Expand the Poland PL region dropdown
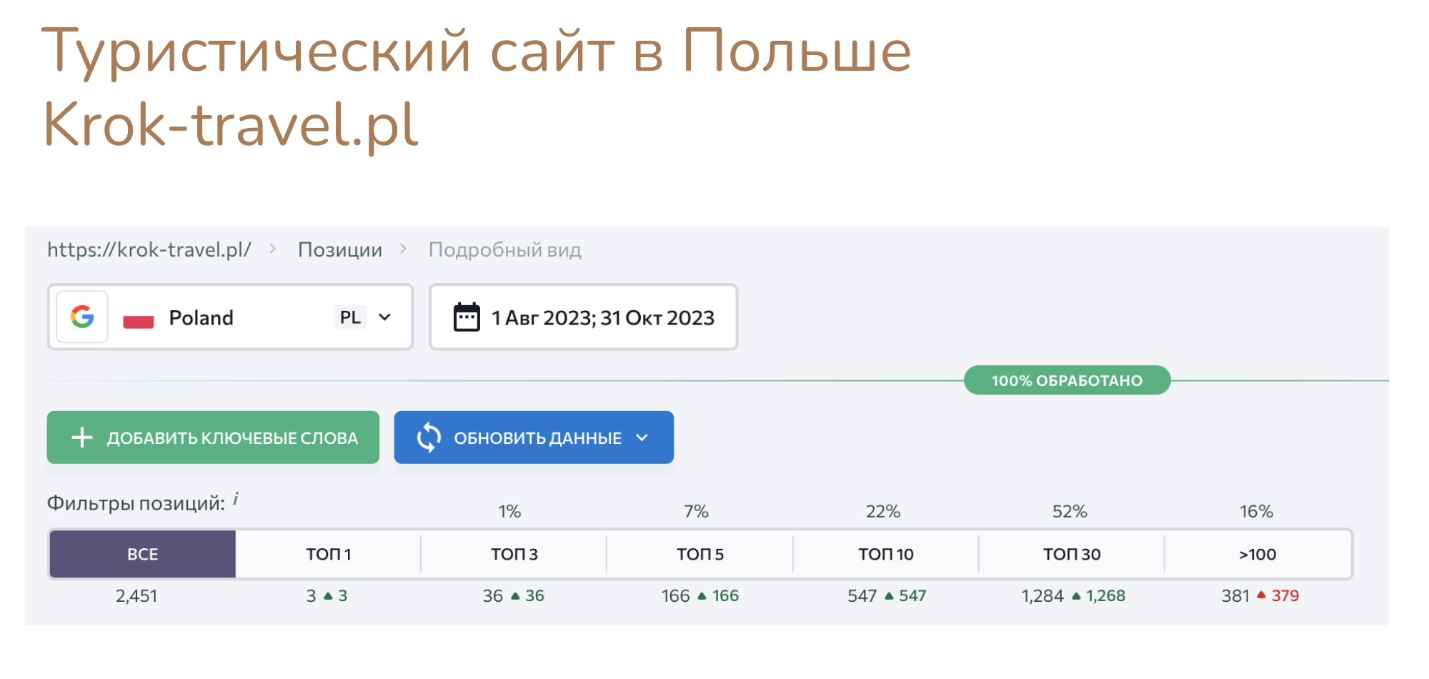This screenshot has height=679, width=1429. pos(384,317)
